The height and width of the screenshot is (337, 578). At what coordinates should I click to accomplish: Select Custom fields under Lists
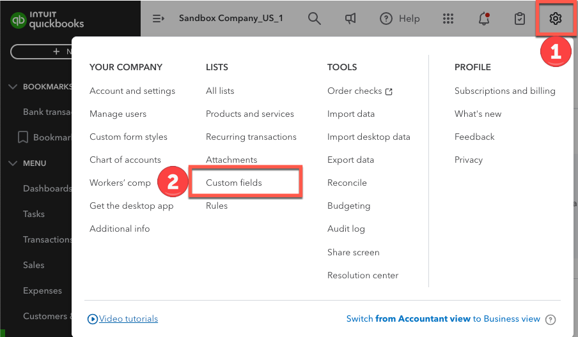pos(234,183)
